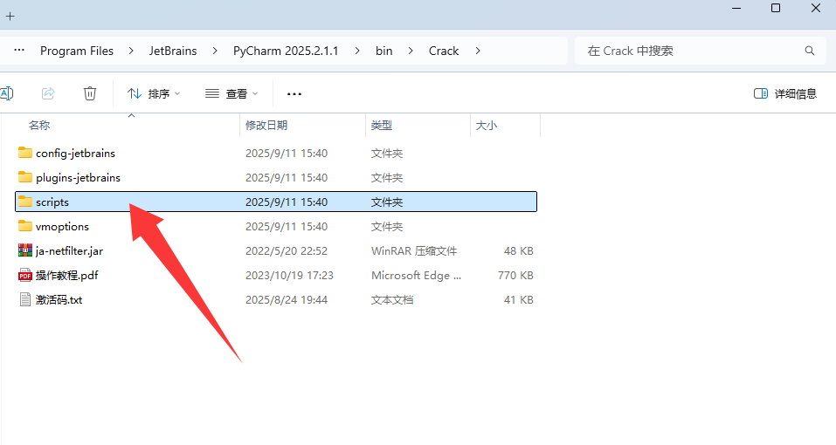Click the plugins-jetbrains file name
The height and width of the screenshot is (445, 836).
[x=78, y=178]
